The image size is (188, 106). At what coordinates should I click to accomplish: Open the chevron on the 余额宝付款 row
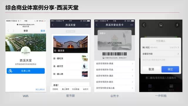click(178, 54)
